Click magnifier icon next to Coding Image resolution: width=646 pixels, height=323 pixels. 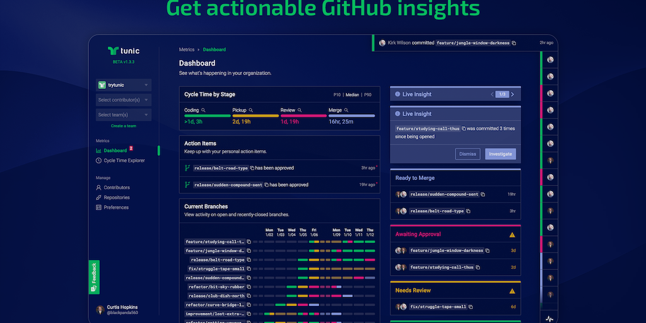203,110
